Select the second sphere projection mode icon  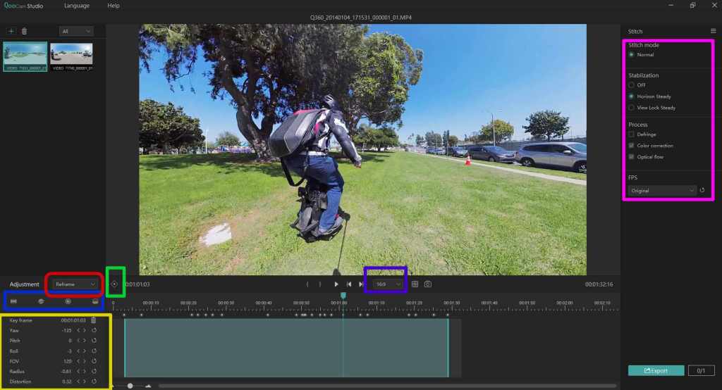pos(41,301)
